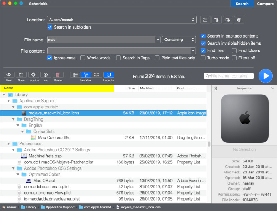Click the Library folder in path bar

[x=29, y=207]
